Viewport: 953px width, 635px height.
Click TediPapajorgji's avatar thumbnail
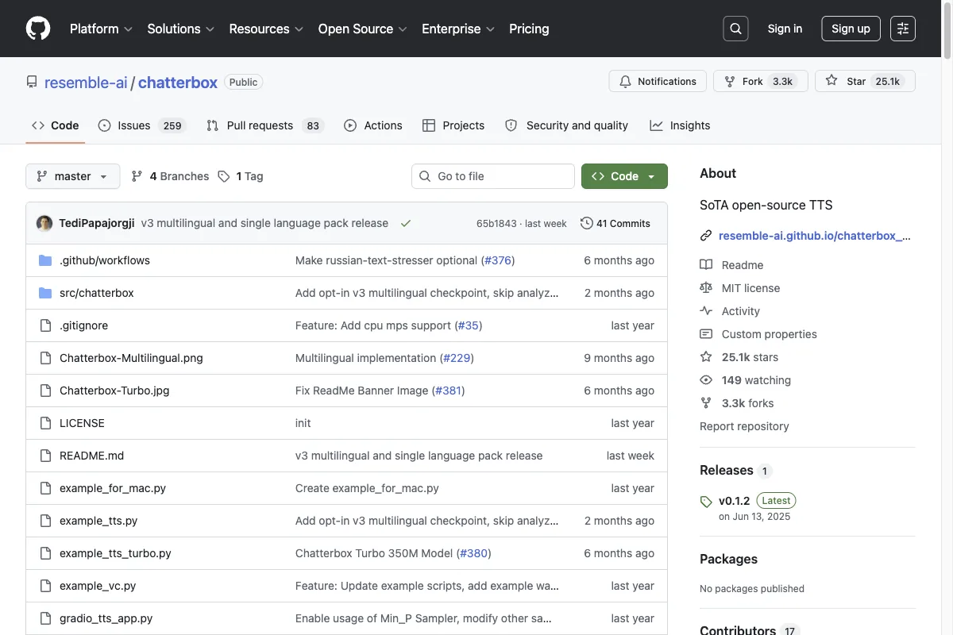(x=44, y=223)
